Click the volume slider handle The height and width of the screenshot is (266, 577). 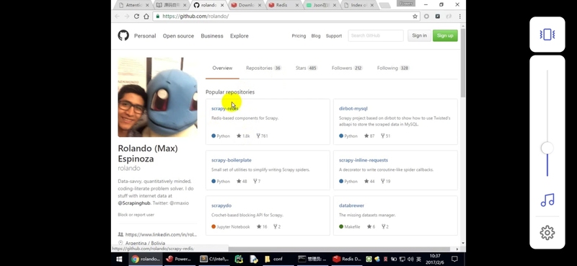point(547,148)
